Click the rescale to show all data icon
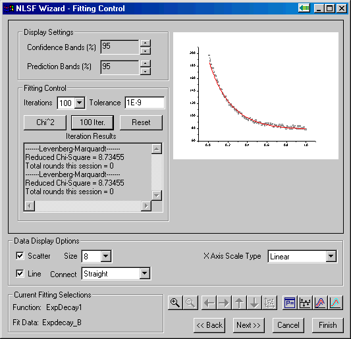 [x=269, y=303]
